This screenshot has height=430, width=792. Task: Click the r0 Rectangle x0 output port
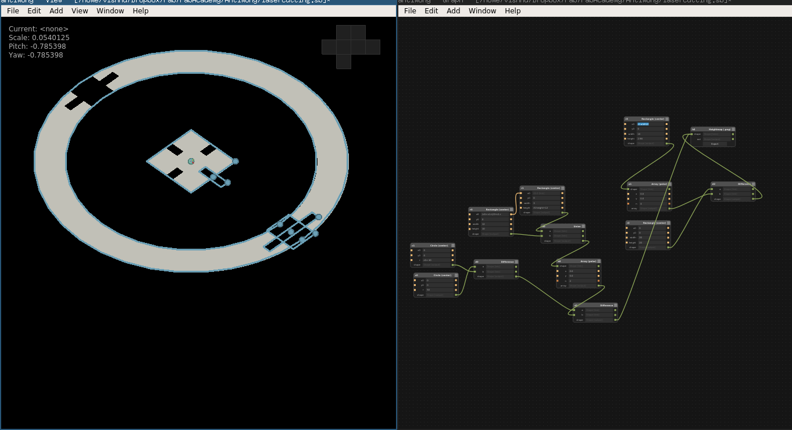click(511, 214)
